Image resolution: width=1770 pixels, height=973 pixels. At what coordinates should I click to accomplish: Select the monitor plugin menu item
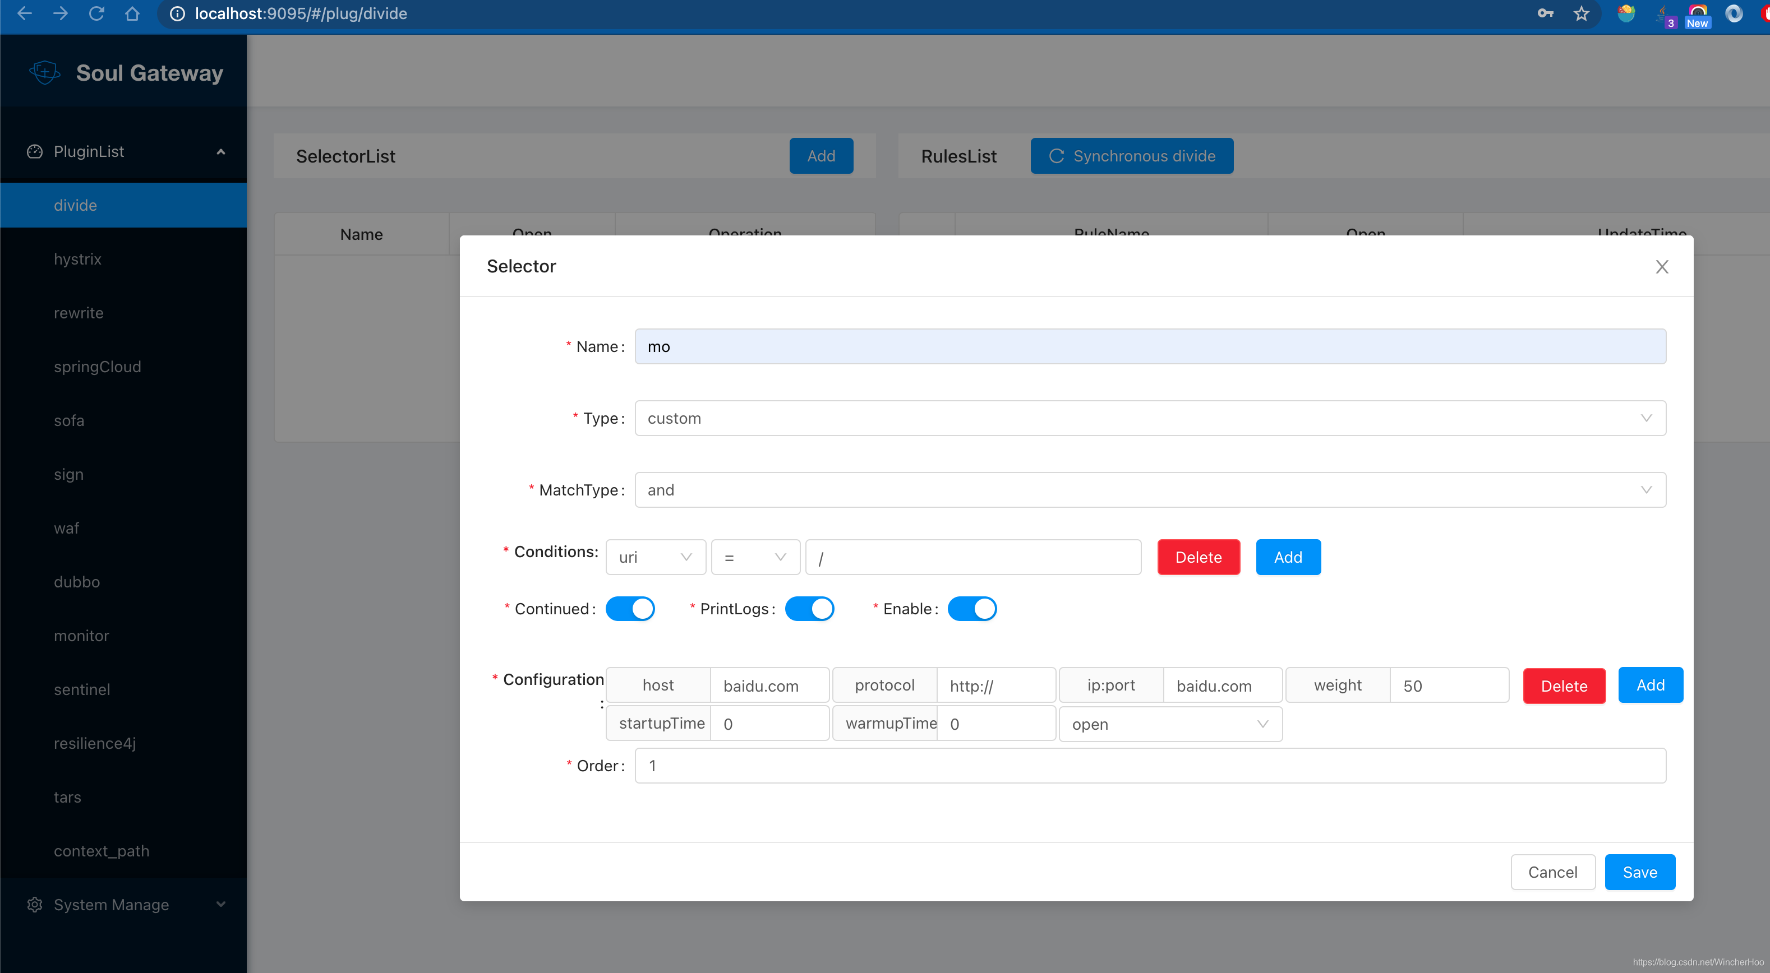coord(124,636)
